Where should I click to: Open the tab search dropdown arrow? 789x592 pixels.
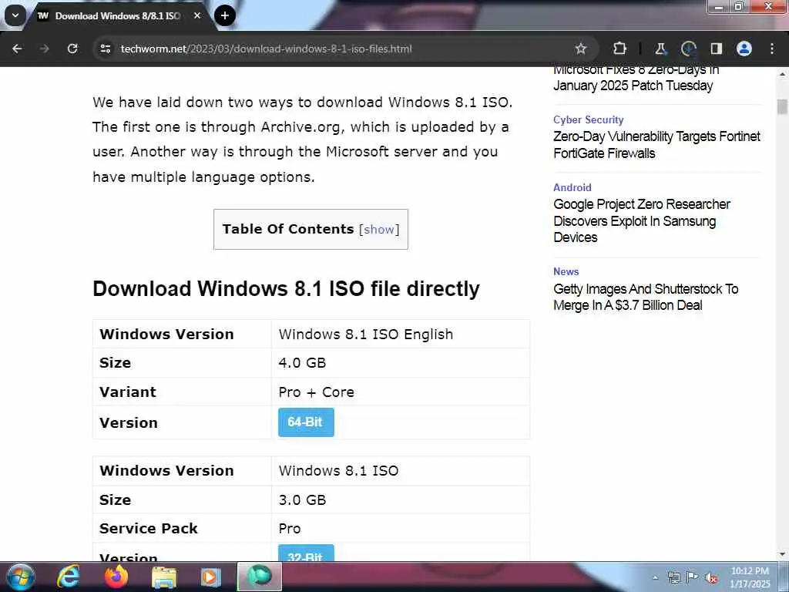pyautogui.click(x=15, y=15)
